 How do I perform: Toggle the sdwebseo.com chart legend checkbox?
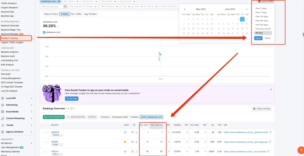click(44, 32)
